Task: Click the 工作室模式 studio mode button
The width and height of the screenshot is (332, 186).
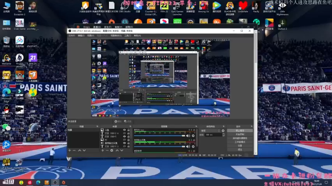Action: click(240, 142)
